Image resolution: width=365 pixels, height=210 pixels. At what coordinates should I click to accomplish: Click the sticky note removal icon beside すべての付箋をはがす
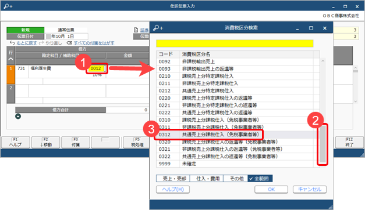click(69, 43)
